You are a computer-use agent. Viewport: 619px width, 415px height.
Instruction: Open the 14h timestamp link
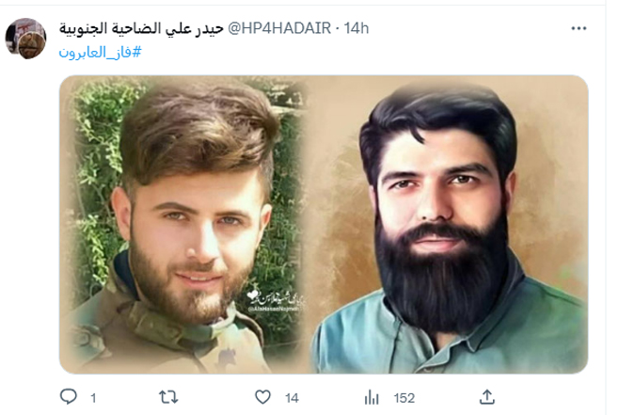(357, 28)
